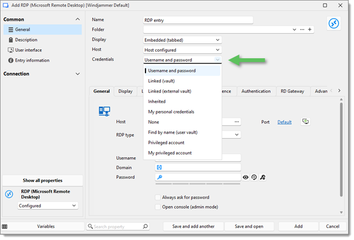Click the network computers icon in General tab
The height and width of the screenshot is (240, 354).
pos(104,111)
